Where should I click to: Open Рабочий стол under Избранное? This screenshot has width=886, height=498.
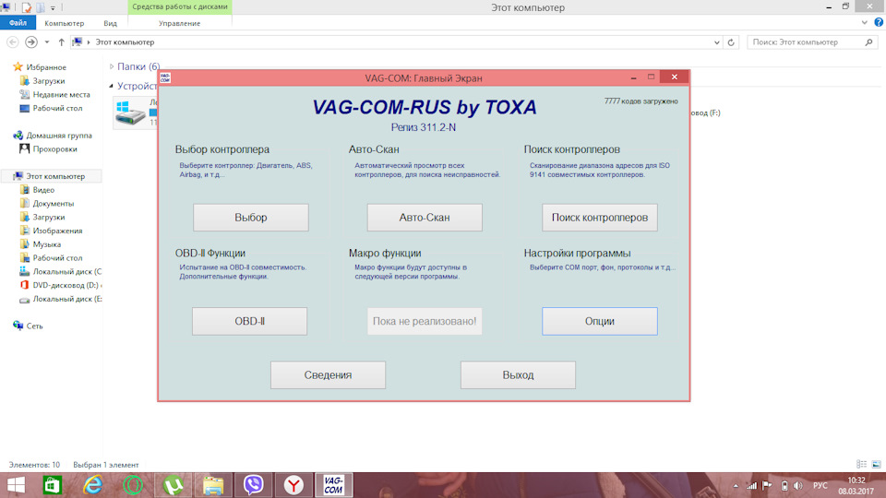point(57,108)
